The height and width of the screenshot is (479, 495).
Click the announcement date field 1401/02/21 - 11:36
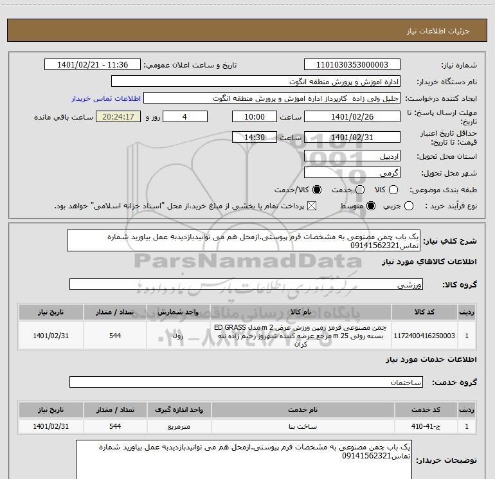93,65
